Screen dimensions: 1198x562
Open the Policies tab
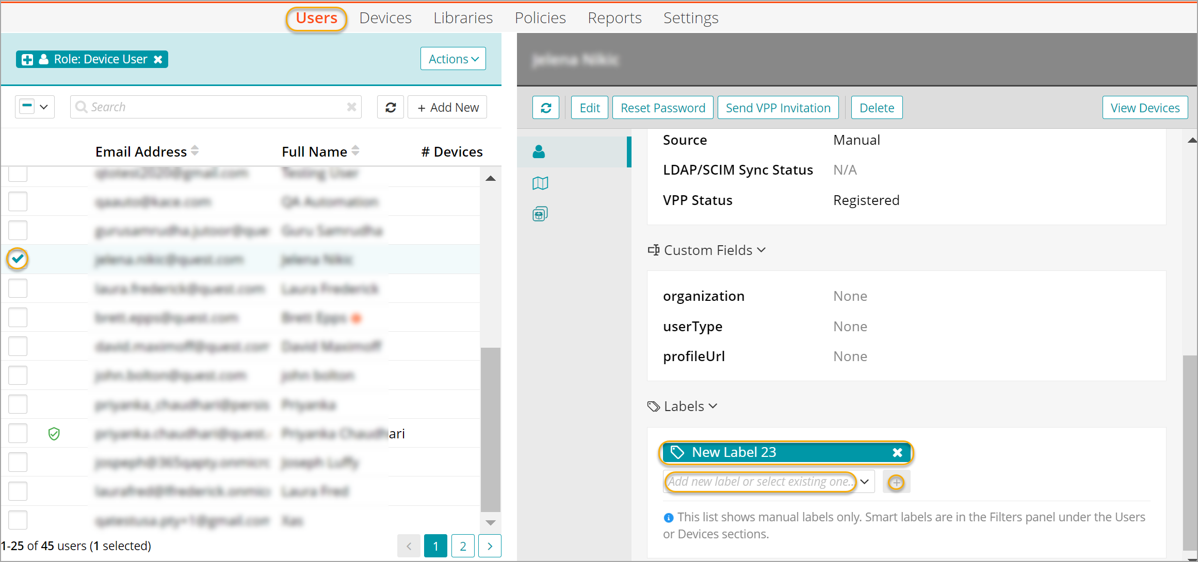click(540, 18)
